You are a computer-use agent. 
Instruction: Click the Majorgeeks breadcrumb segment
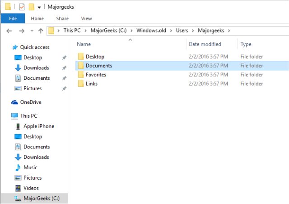point(211,30)
